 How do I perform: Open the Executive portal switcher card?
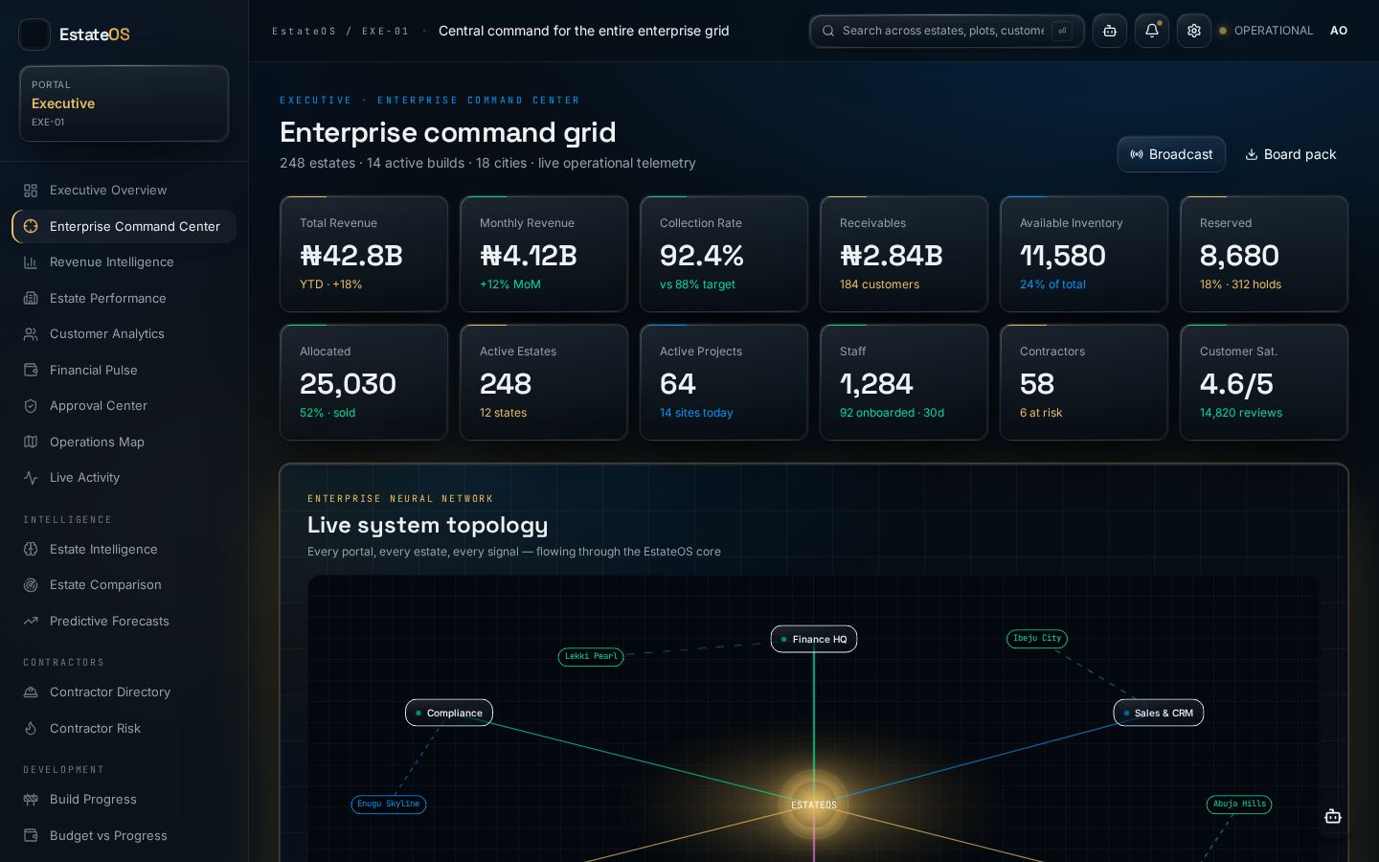click(124, 103)
